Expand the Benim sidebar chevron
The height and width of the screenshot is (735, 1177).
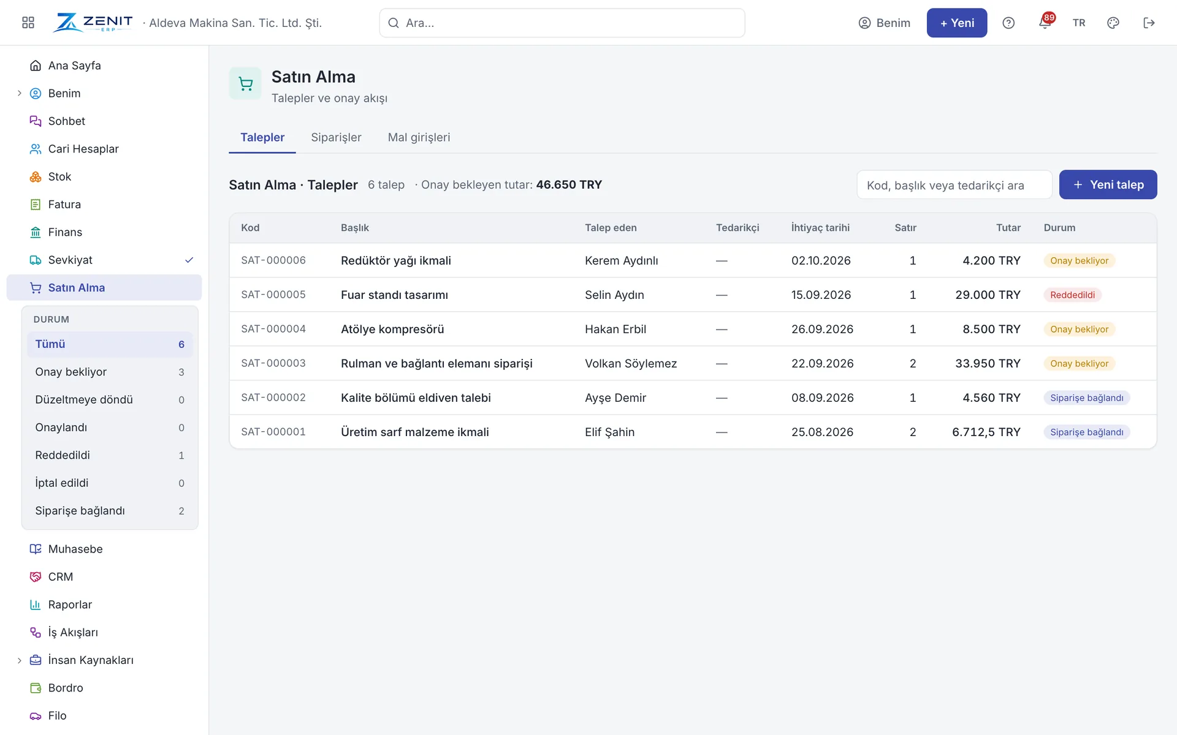pos(19,93)
